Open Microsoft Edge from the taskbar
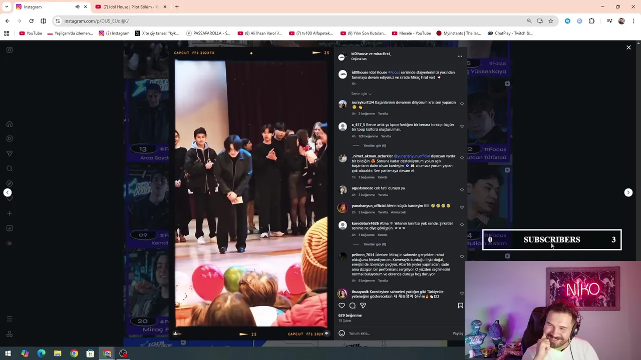641x360 pixels. 41,353
